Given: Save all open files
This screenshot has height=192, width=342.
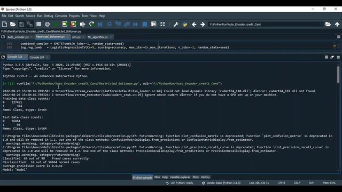Looking at the screenshot, I should [30, 24].
